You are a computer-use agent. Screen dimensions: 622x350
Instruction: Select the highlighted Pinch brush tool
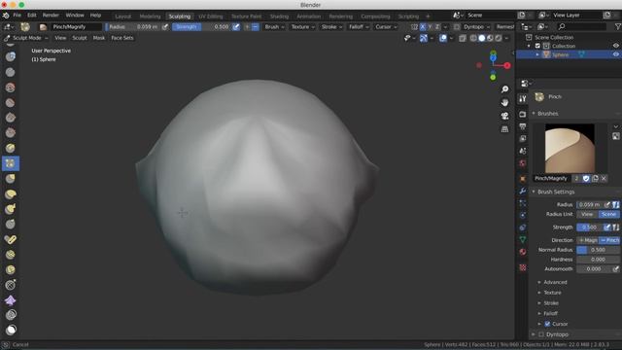click(x=11, y=163)
